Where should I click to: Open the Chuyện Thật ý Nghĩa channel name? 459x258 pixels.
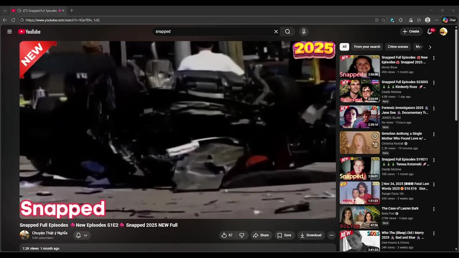tap(49, 233)
